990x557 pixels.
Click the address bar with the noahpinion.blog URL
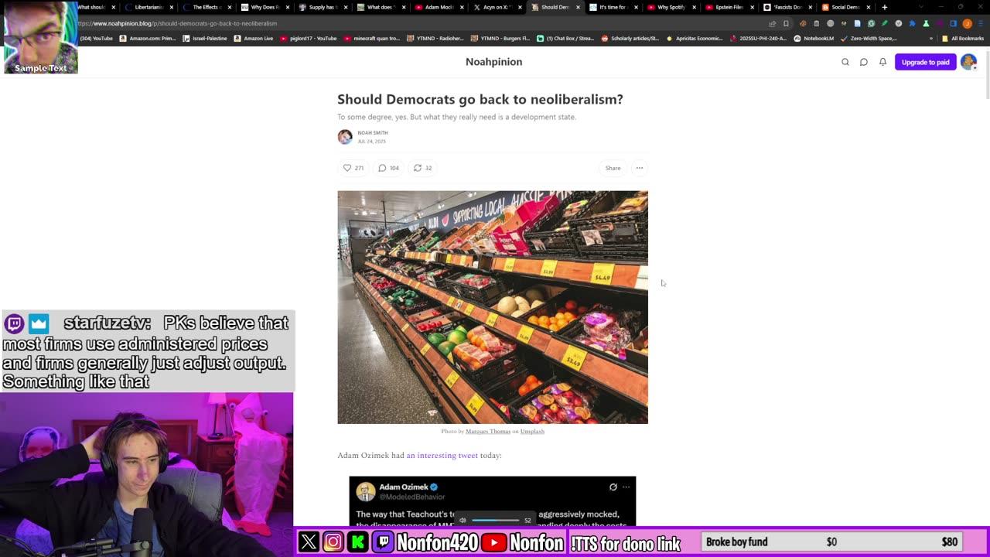pyautogui.click(x=418, y=23)
